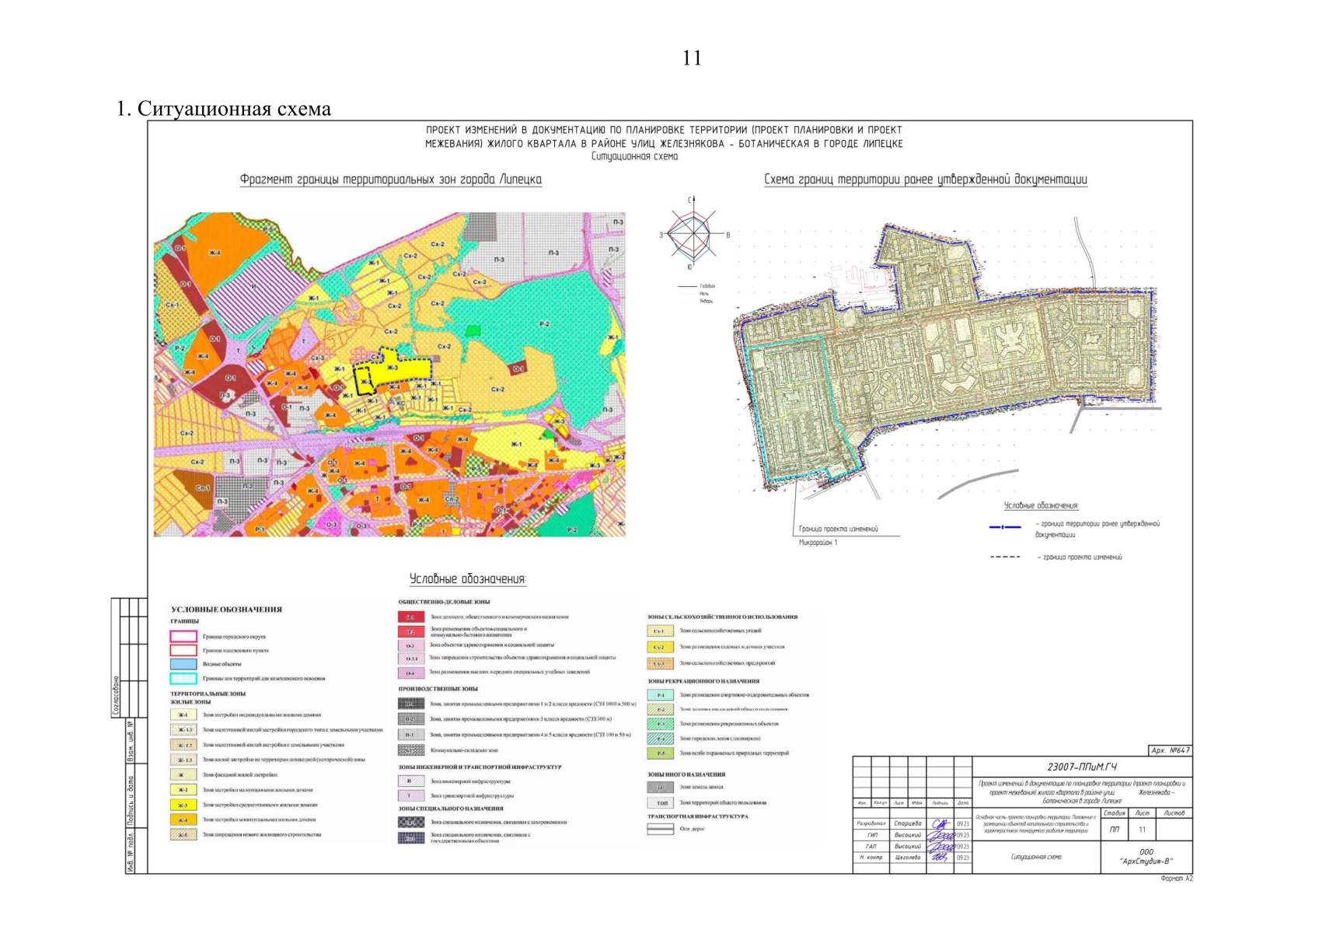Click the Р-5 protected nature legend swatch

pos(660,753)
